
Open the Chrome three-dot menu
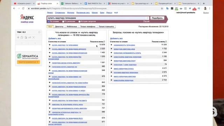pos(210,8)
